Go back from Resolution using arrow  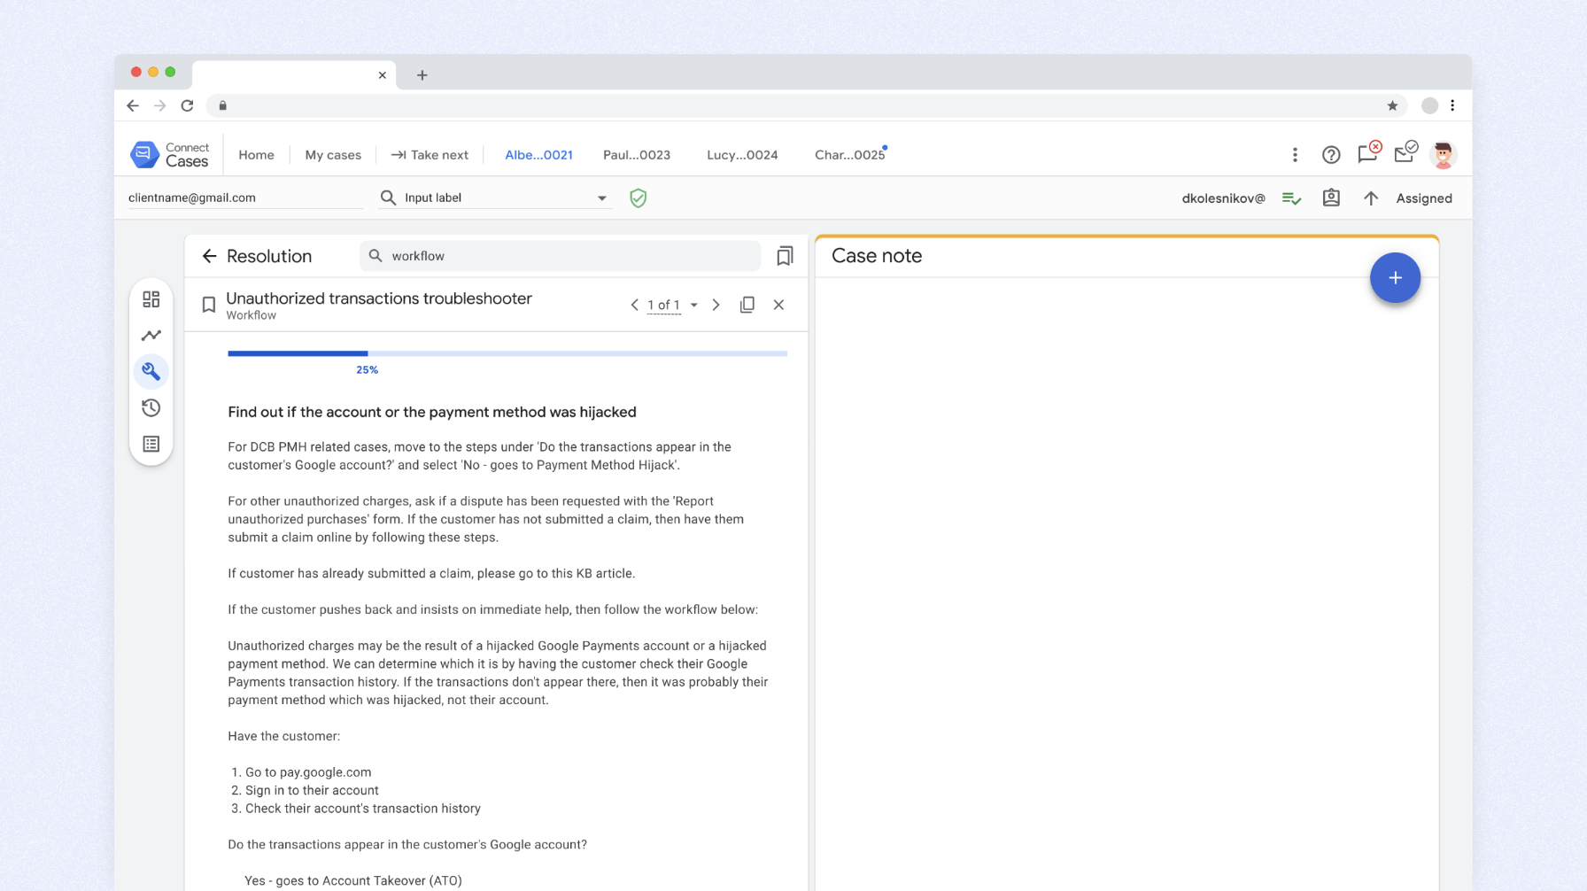209,256
